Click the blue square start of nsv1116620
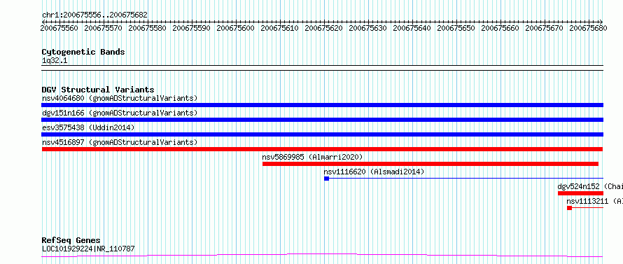The image size is (623, 264). [x=327, y=179]
